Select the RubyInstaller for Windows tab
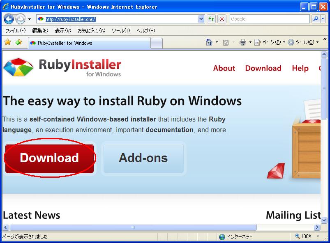330x243 pixels. [89, 43]
